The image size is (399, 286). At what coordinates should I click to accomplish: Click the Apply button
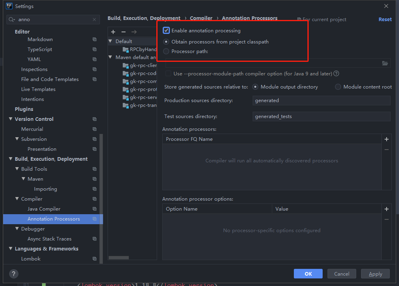375,274
